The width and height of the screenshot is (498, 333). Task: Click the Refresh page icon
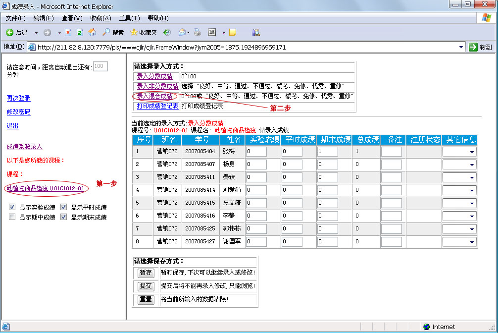79,34
